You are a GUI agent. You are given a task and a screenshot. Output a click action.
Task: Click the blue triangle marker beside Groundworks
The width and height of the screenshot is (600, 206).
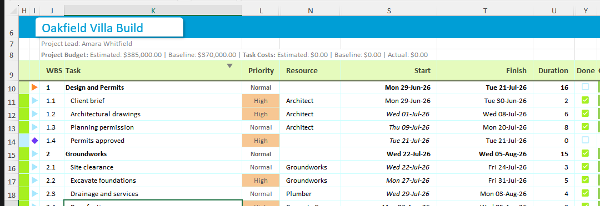34,154
